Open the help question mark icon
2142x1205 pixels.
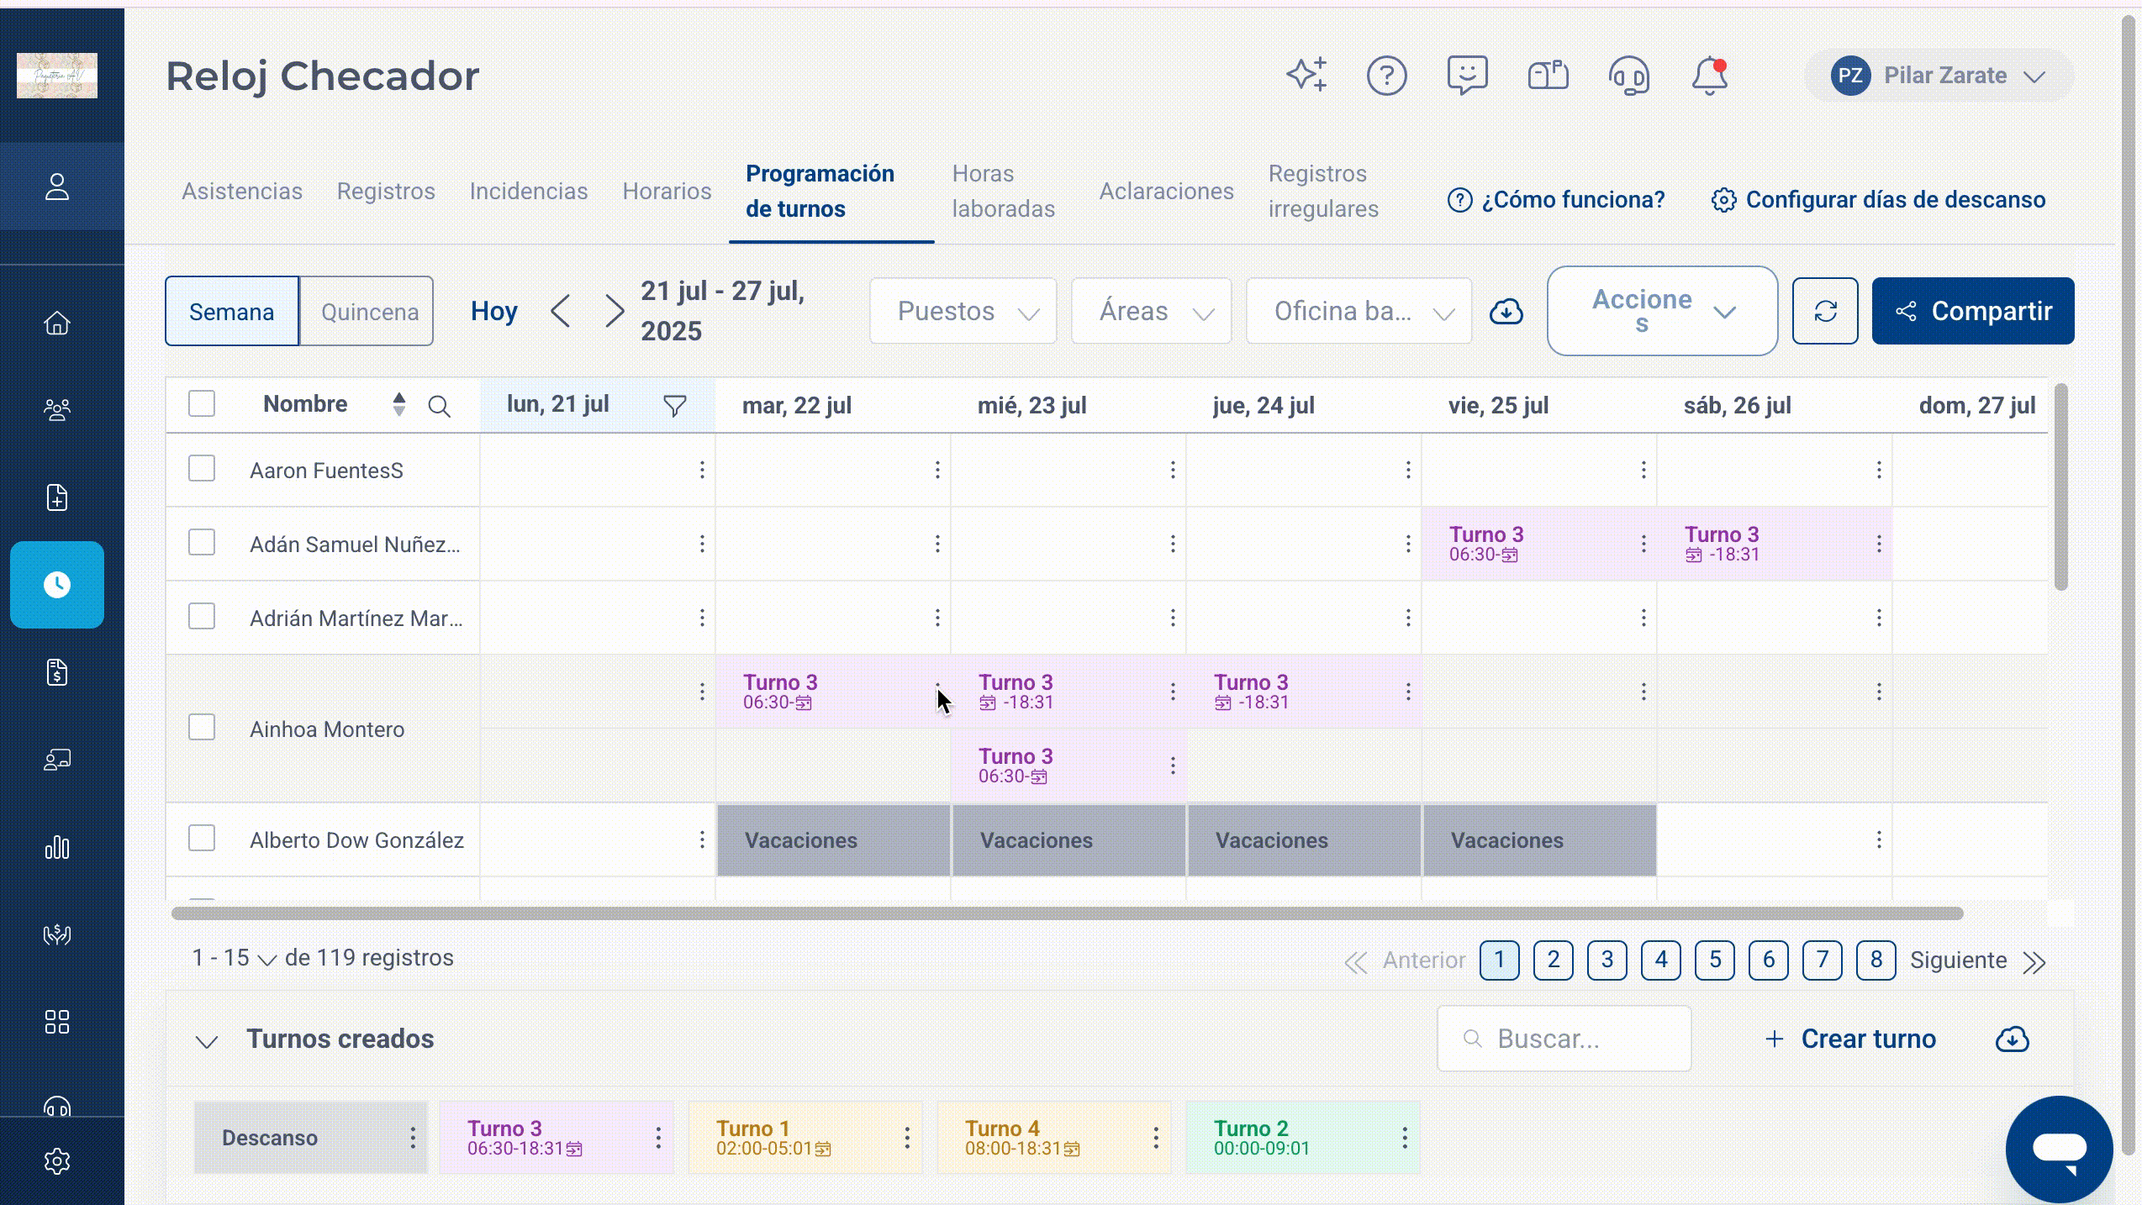pyautogui.click(x=1386, y=76)
